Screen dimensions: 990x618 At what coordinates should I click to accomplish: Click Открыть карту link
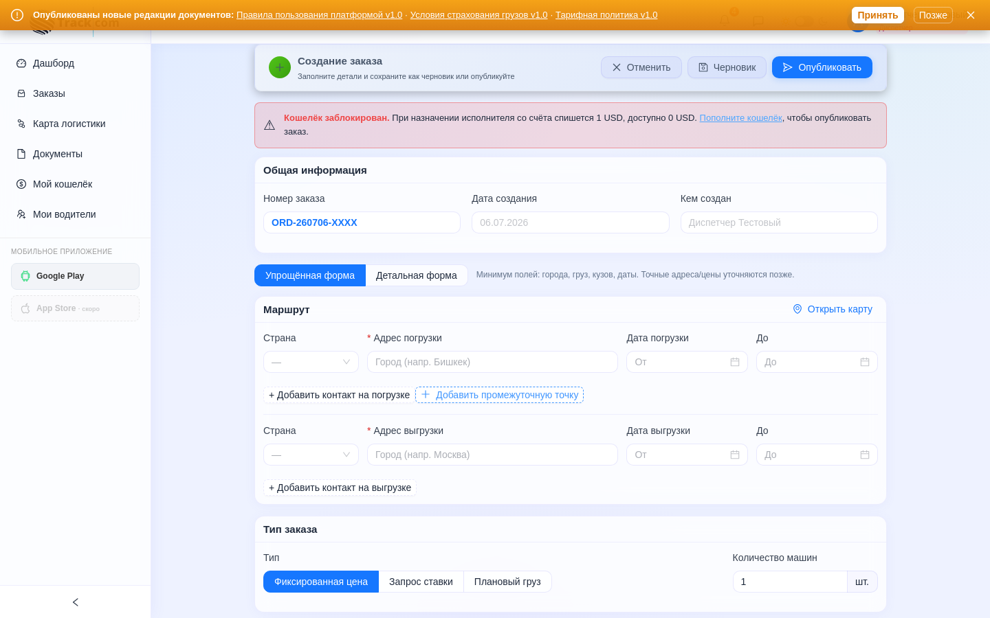(833, 309)
